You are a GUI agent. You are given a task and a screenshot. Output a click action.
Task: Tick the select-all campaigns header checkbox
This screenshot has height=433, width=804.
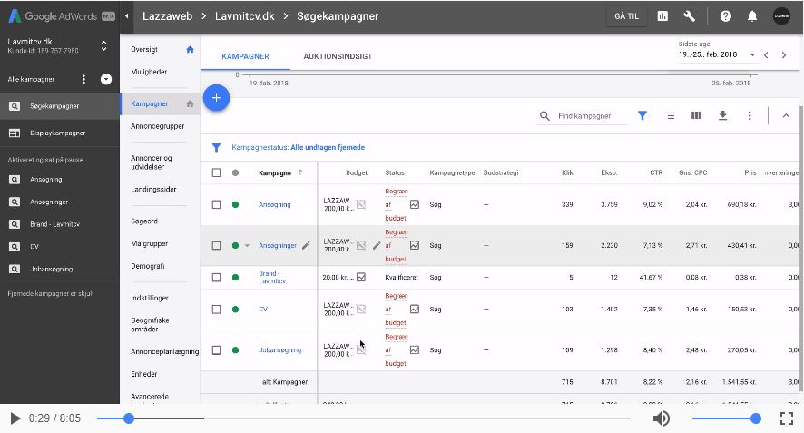click(x=216, y=172)
